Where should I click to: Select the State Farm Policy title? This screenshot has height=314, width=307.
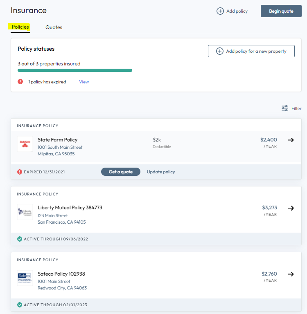(x=58, y=139)
